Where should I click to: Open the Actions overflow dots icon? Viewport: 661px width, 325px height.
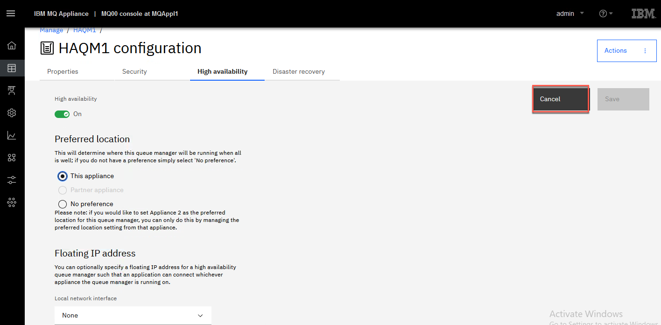pyautogui.click(x=646, y=51)
